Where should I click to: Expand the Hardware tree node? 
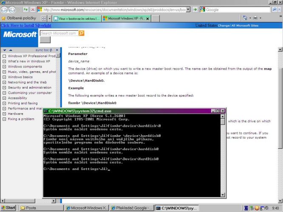click(x=4, y=114)
